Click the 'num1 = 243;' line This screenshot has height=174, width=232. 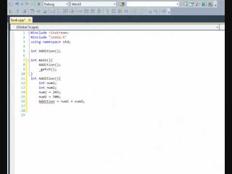[50, 92]
